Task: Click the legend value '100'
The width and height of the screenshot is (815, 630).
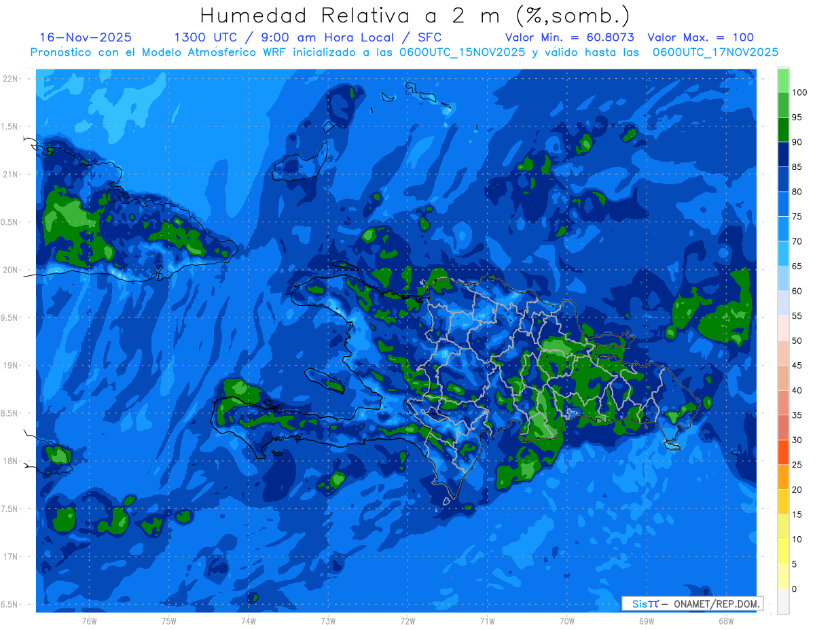Action: 799,92
